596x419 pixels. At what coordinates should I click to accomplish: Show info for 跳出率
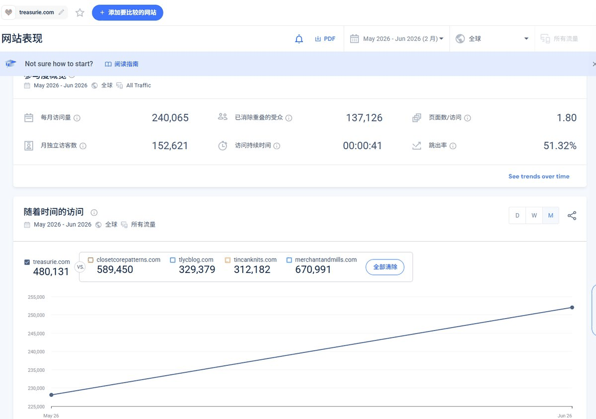pyautogui.click(x=453, y=146)
